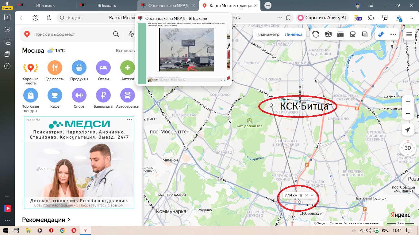Open browser extensions puzzle icon
The width and height of the screenshot is (419, 235).
click(371, 18)
